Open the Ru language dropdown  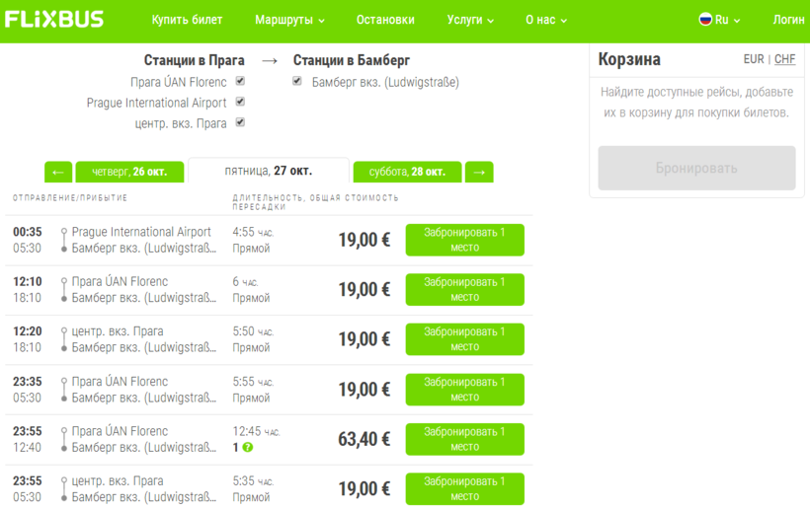[x=719, y=20]
